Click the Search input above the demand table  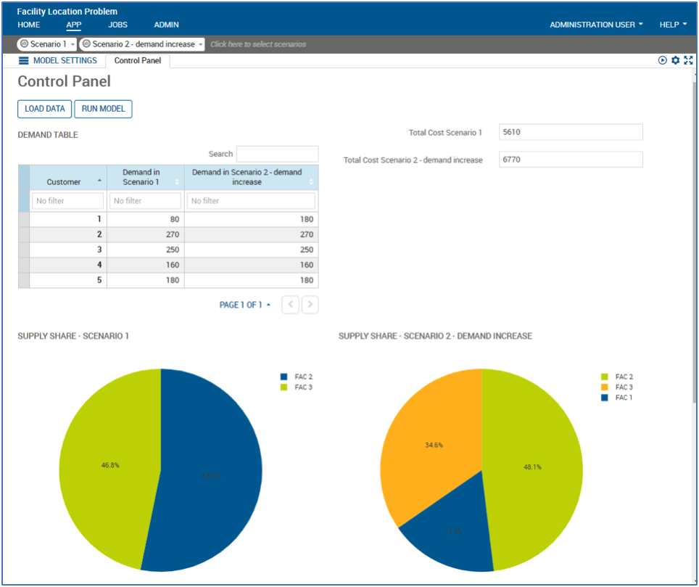(276, 154)
